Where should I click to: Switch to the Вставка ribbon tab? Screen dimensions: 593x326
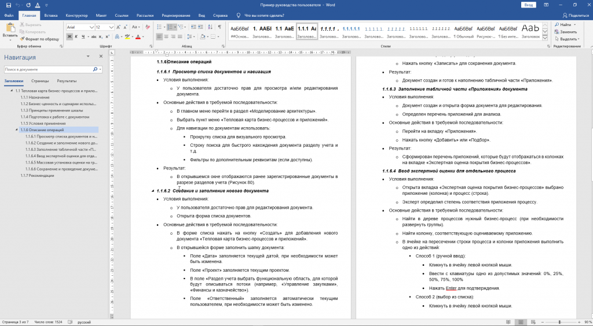pos(51,16)
